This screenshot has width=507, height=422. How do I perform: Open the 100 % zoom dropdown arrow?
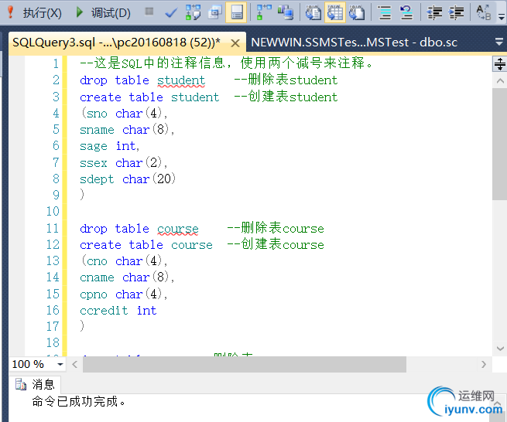60,365
